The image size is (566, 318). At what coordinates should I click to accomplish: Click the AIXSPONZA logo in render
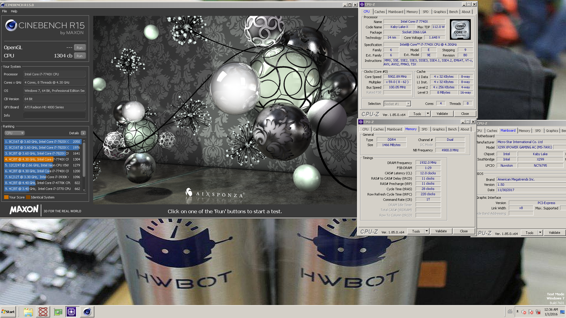(215, 194)
